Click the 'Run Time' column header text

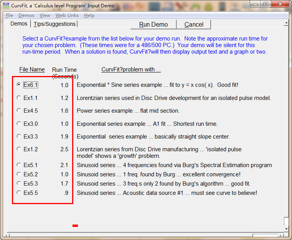(64, 70)
